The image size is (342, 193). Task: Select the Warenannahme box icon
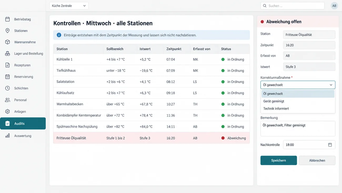[8, 42]
